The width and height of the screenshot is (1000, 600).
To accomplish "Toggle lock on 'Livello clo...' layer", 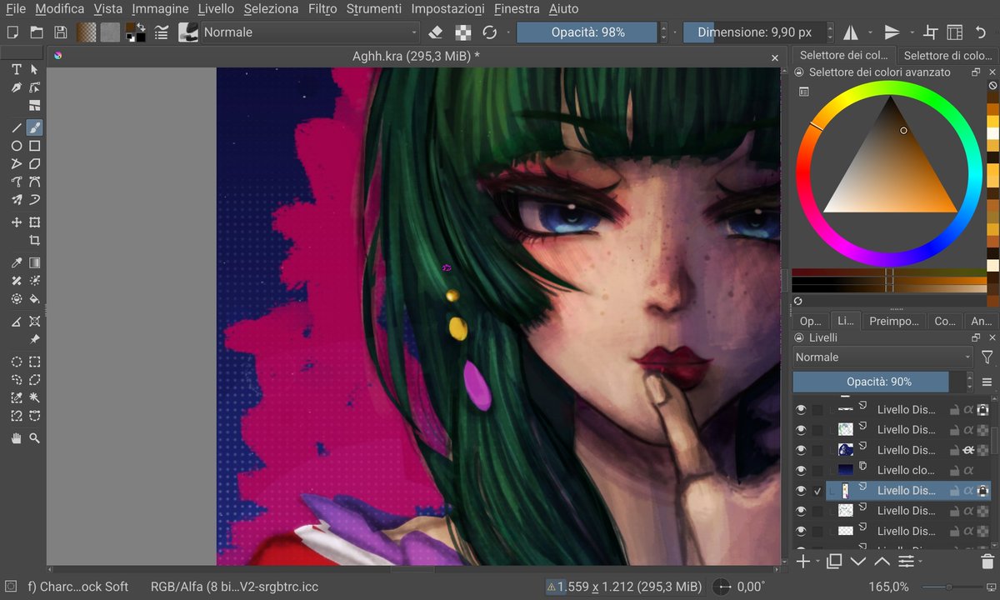I will [x=954, y=470].
